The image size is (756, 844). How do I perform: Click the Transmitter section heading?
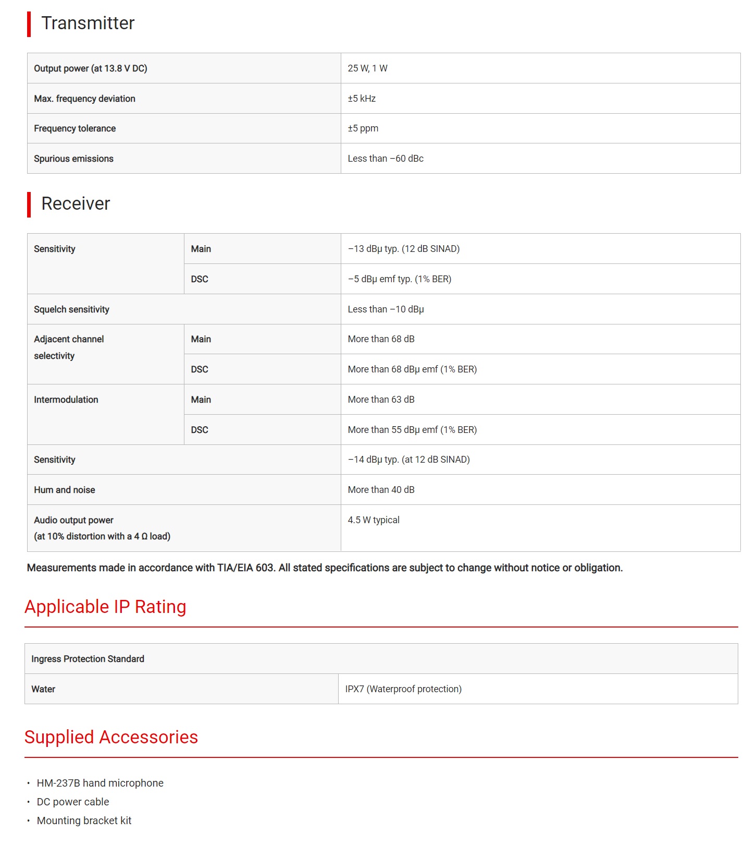click(88, 23)
